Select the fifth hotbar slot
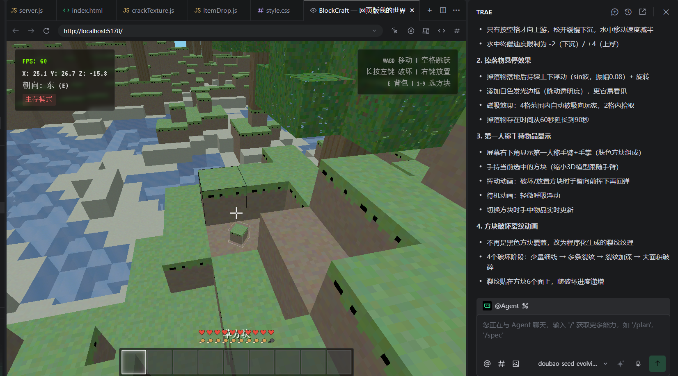678x376 pixels. 236,362
